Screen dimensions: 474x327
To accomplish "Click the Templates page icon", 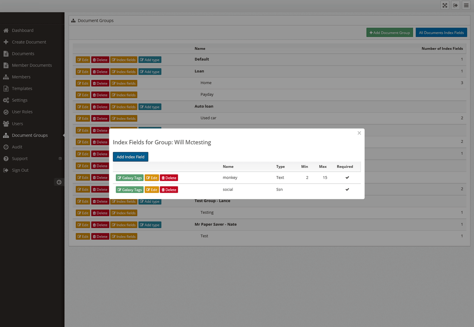I will point(6,89).
